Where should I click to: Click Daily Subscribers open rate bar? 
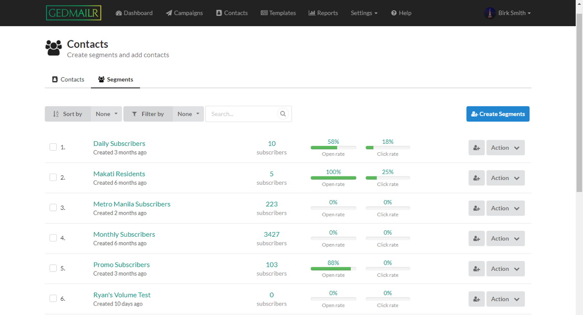point(333,148)
